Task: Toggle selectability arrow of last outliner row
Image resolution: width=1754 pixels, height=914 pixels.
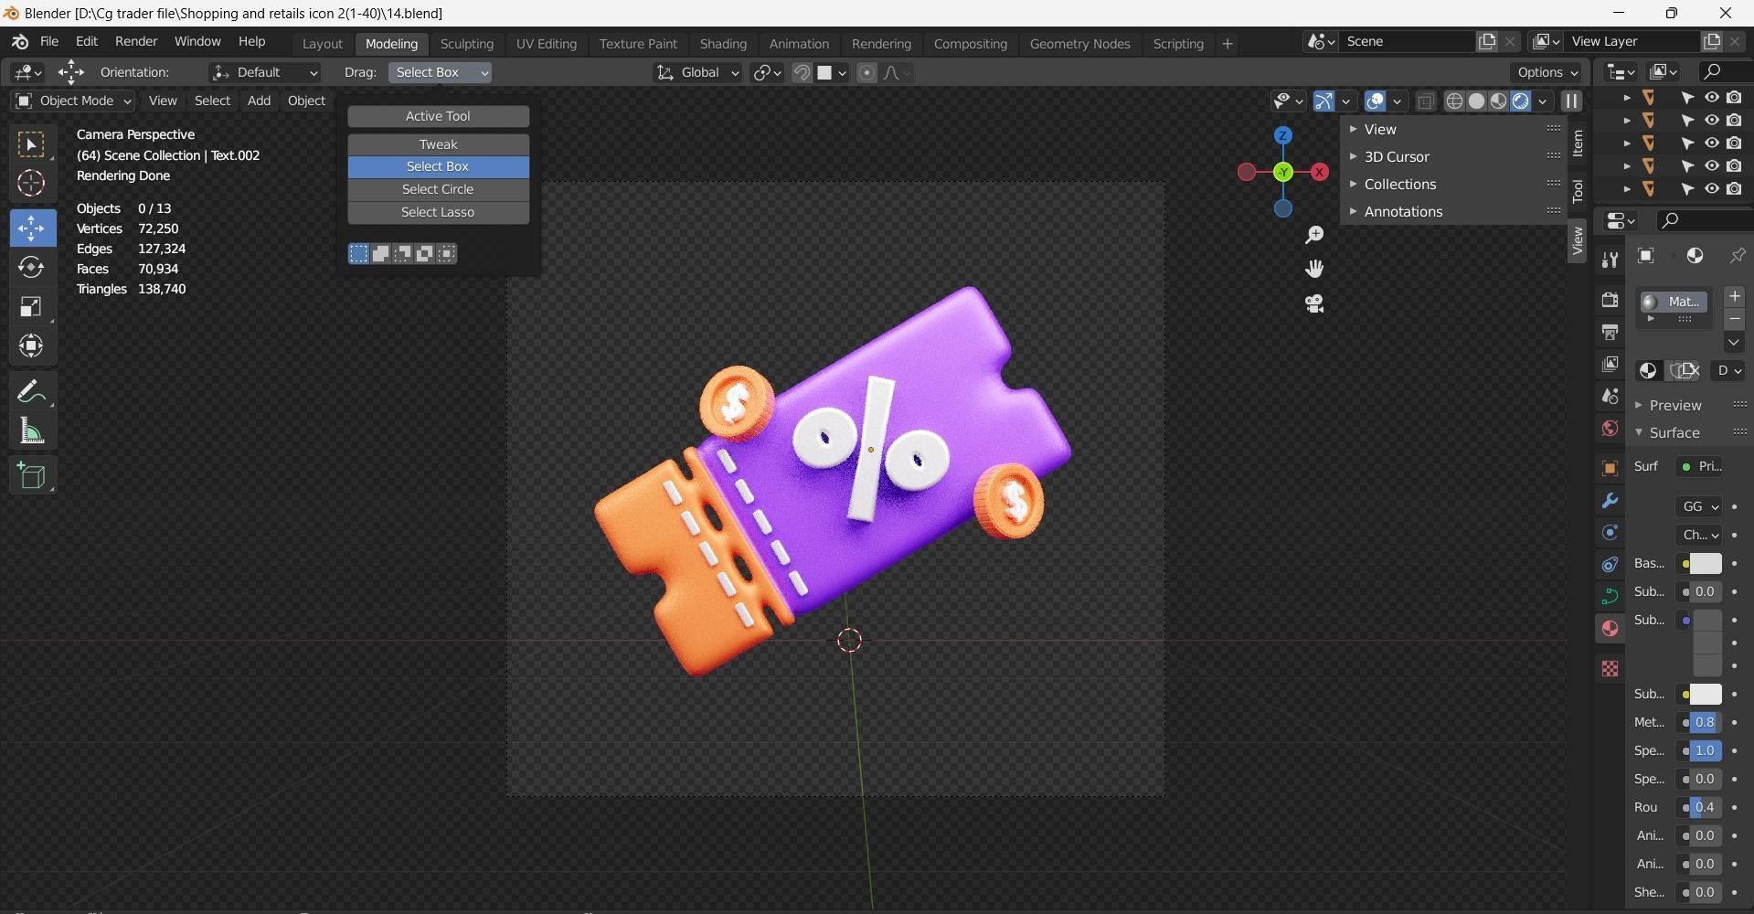Action: [1687, 189]
